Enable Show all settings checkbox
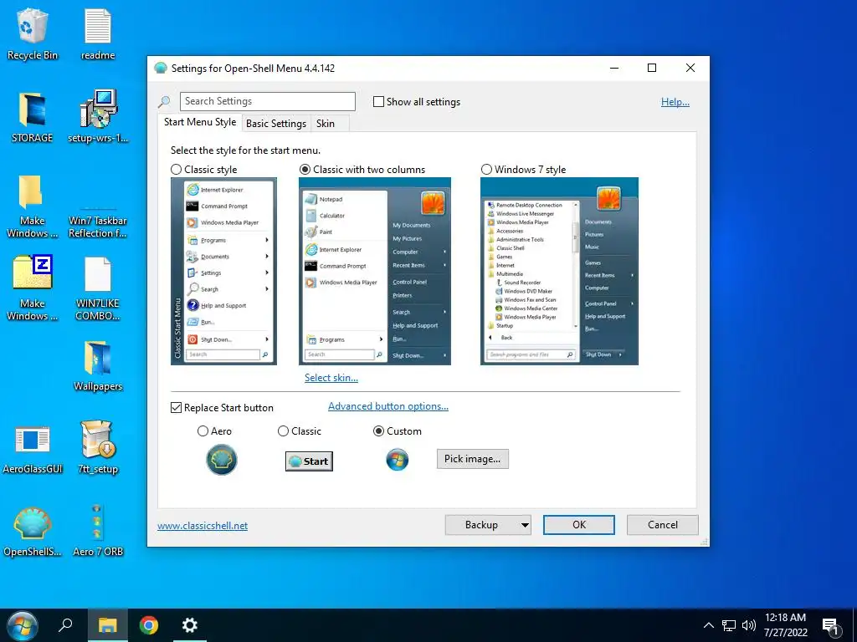The width and height of the screenshot is (857, 642). [378, 101]
